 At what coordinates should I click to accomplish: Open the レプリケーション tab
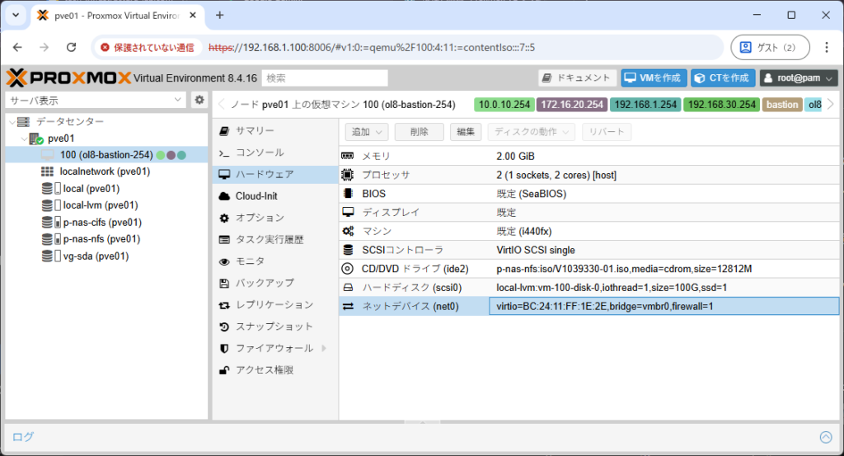(x=275, y=305)
